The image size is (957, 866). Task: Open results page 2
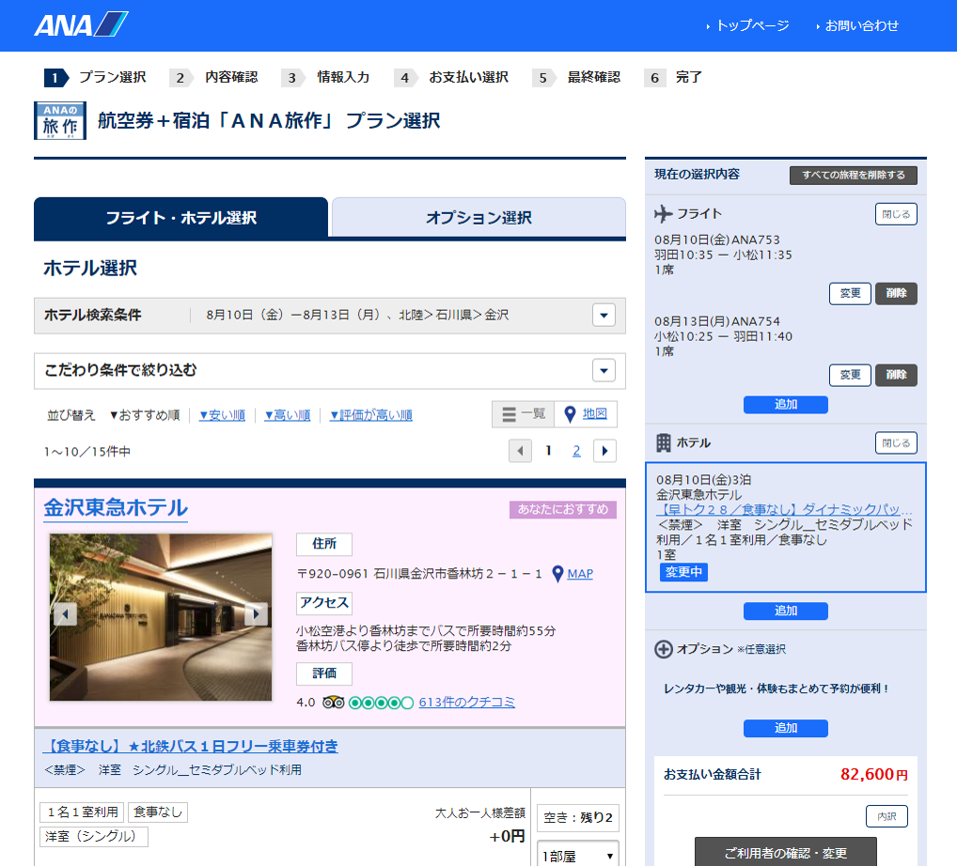click(576, 451)
